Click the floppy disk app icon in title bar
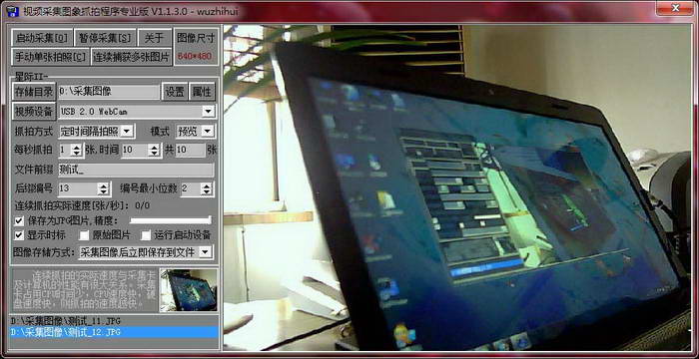Viewport: 699px width, 359px height. click(x=13, y=10)
